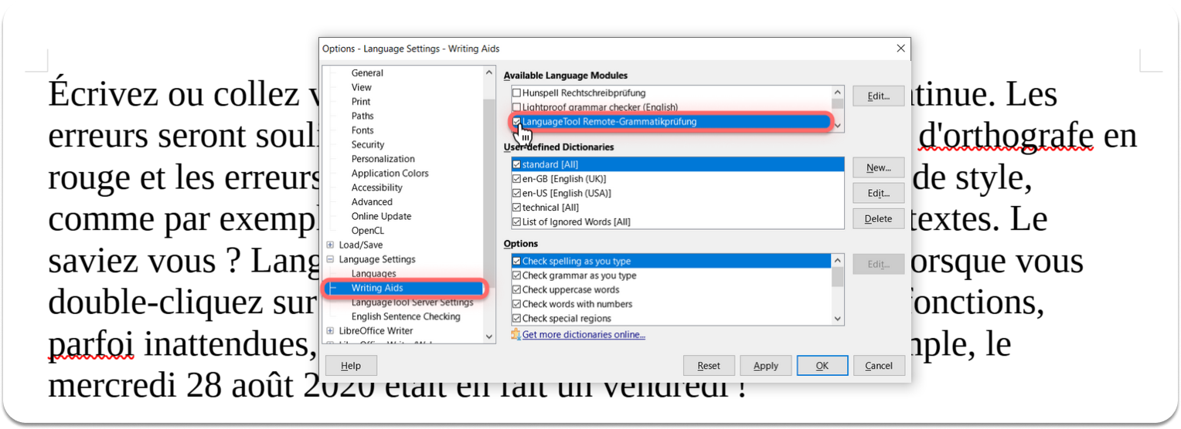Open the Security settings page
This screenshot has width=1181, height=429.
pyautogui.click(x=368, y=144)
